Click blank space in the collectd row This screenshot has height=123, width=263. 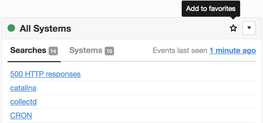pyautogui.click(x=146, y=102)
